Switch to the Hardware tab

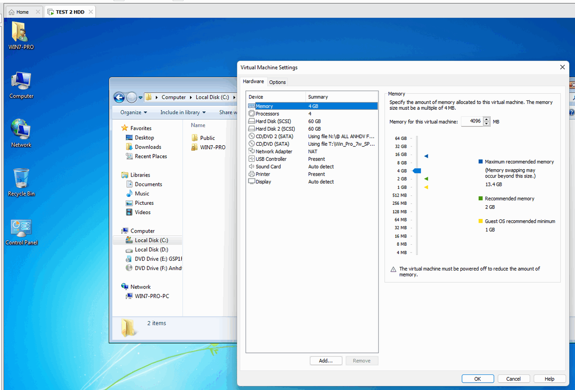pyautogui.click(x=253, y=81)
